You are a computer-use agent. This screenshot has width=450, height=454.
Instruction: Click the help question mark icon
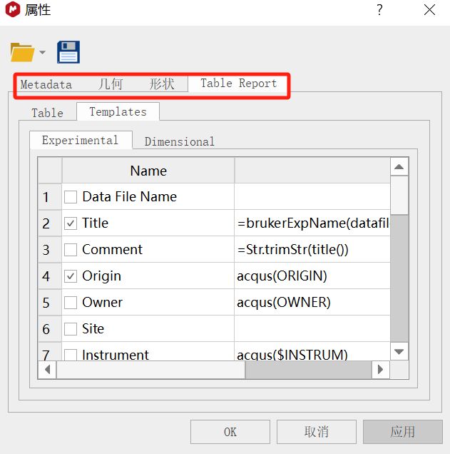379,10
